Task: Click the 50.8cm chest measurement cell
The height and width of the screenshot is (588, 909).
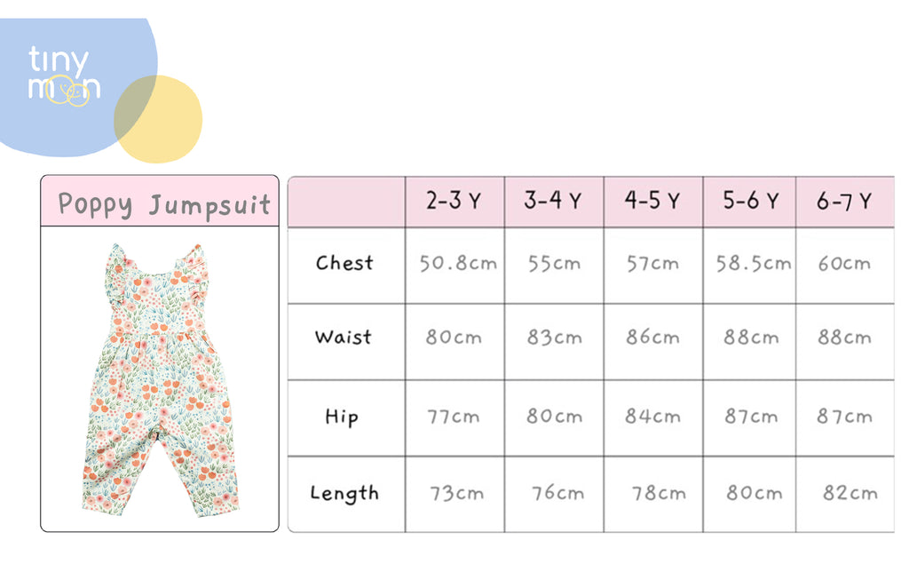Action: click(x=454, y=265)
